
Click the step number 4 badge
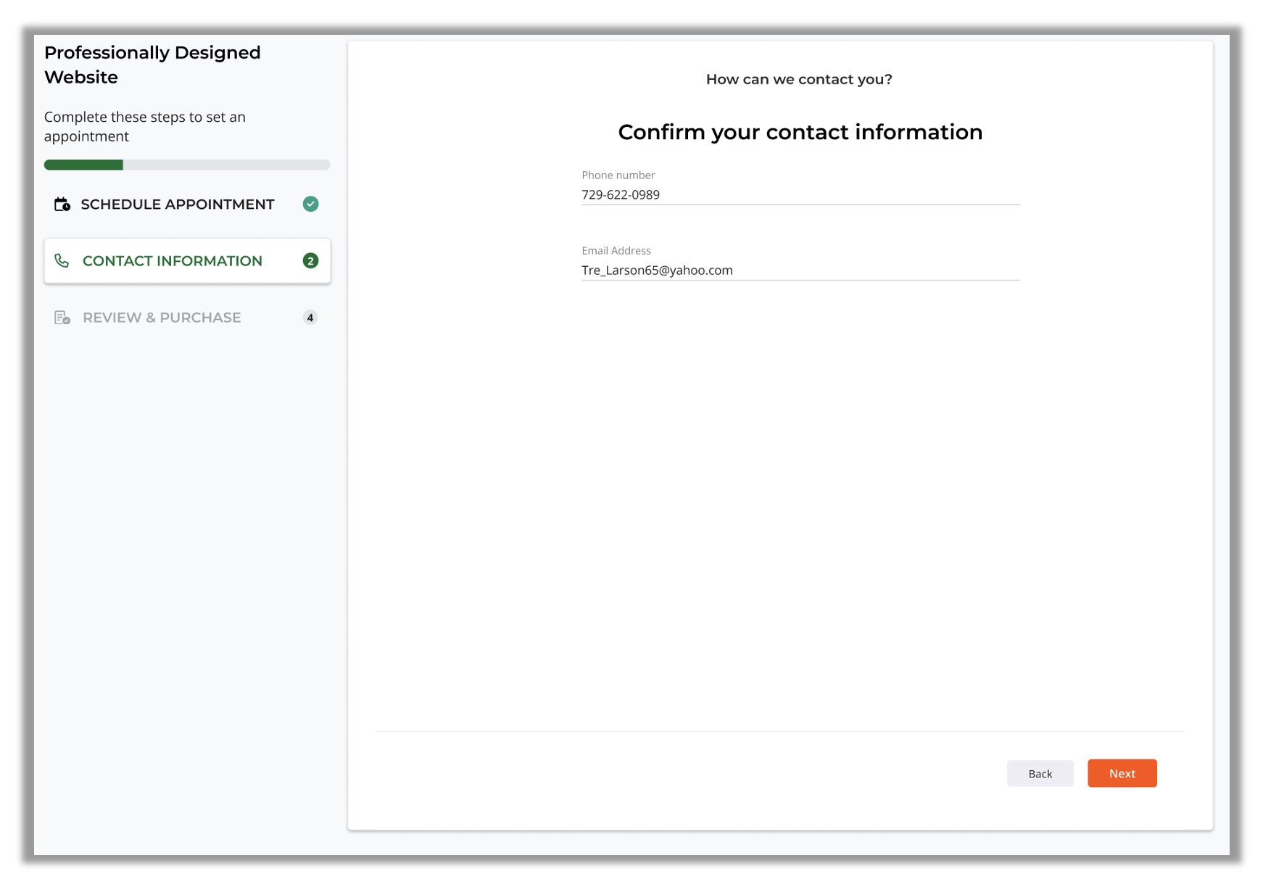[310, 318]
